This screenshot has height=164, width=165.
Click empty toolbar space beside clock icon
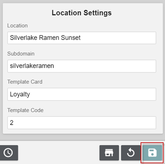59,153
